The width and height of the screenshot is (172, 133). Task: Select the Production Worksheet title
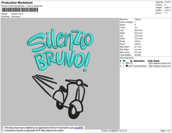point(17,3)
